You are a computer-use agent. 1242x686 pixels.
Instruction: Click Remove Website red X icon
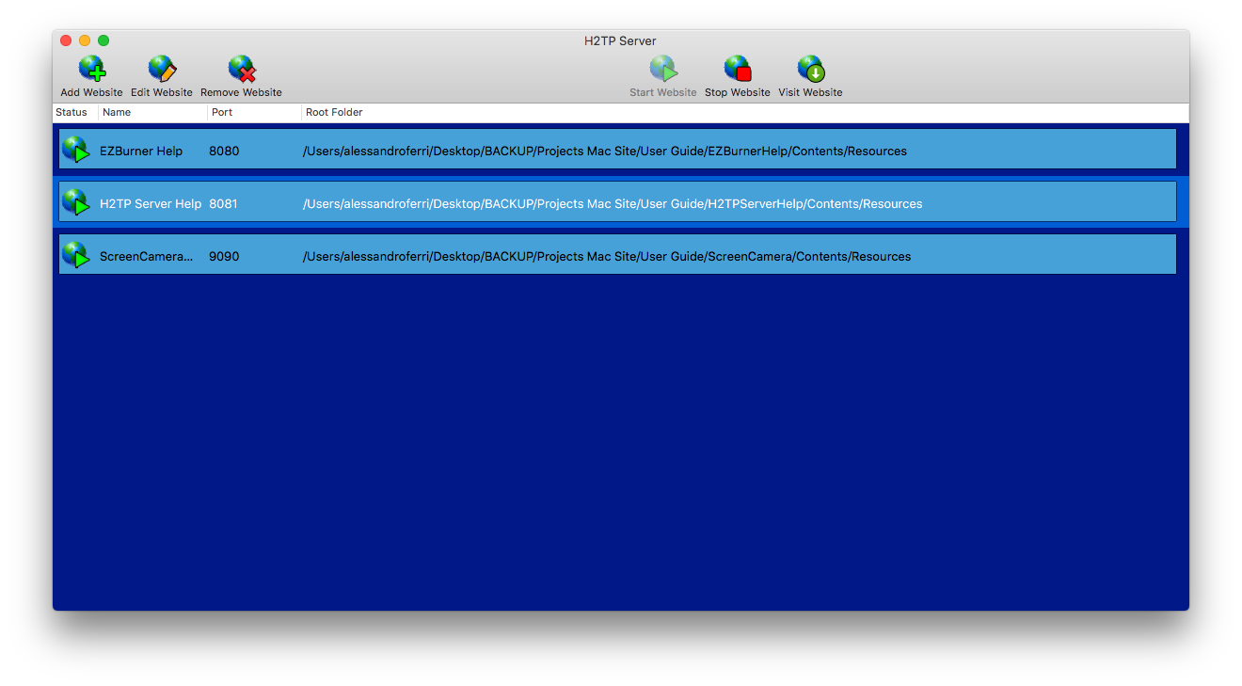tap(242, 70)
